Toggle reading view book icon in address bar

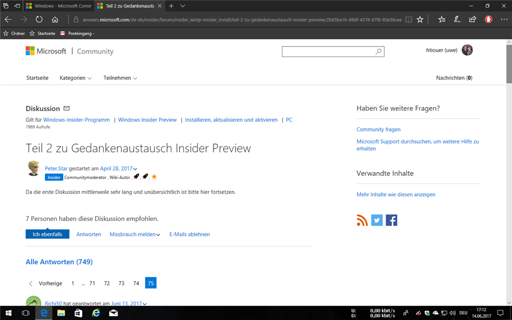coord(408,19)
